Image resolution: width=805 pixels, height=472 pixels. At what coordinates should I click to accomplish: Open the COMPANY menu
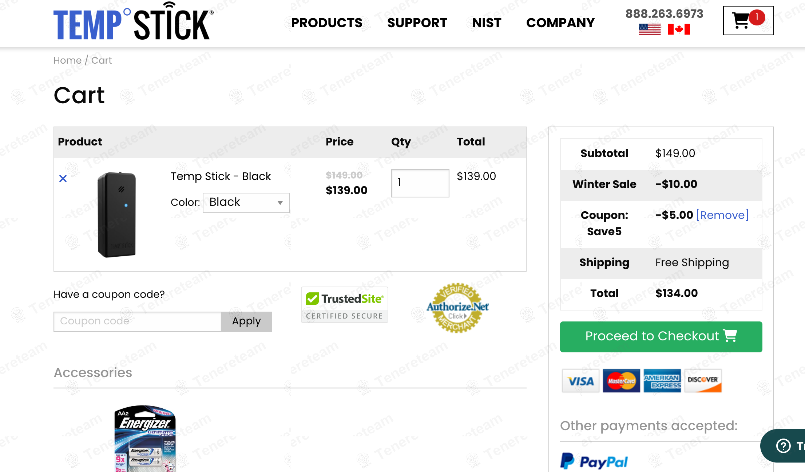click(x=560, y=23)
